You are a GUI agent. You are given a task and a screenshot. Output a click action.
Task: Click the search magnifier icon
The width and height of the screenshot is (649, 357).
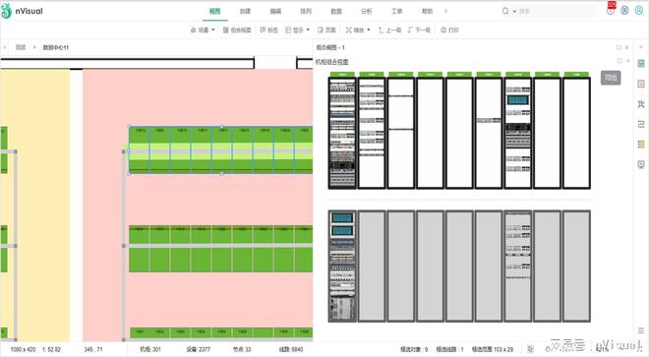click(505, 11)
